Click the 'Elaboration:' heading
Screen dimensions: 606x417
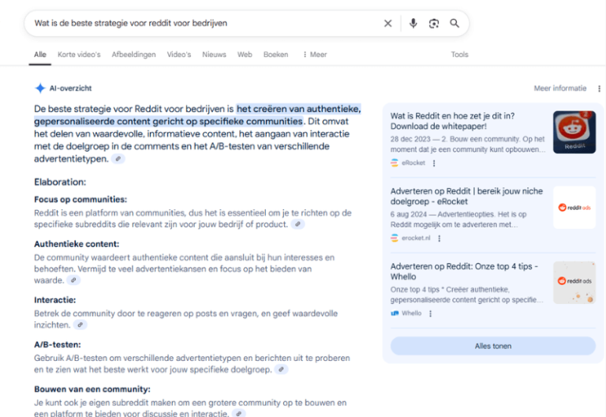[x=60, y=182]
